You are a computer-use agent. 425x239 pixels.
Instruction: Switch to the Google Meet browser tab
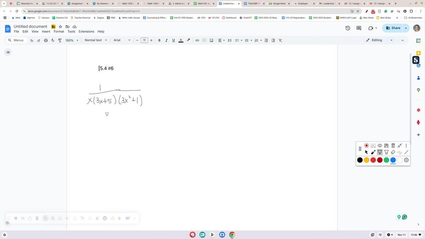pyautogui.click(x=279, y=3)
